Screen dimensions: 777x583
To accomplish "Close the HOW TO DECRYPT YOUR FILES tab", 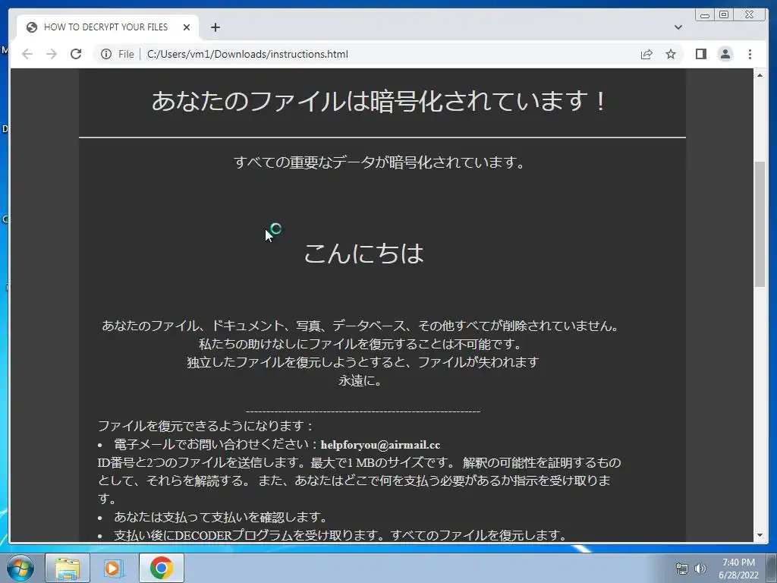I will [x=187, y=27].
